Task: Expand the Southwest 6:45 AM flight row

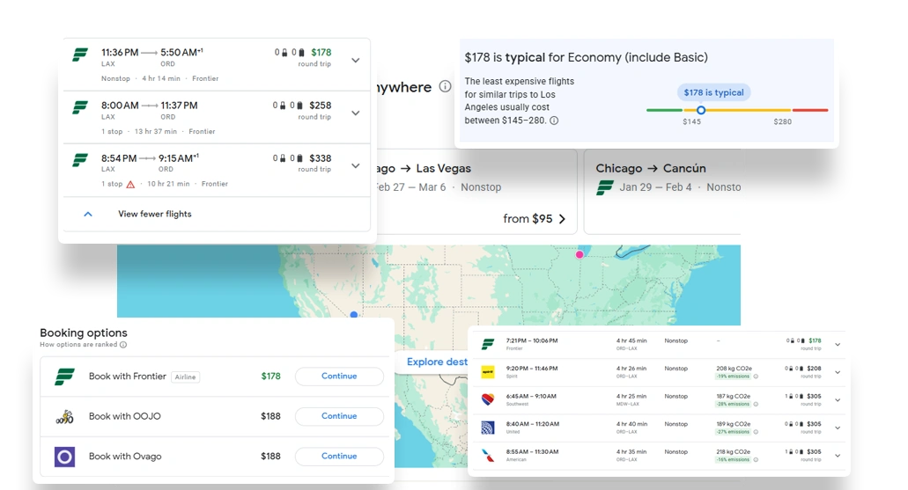Action: [x=838, y=400]
